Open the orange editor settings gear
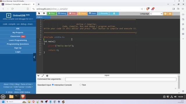This screenshot has width=186, height=104. pyautogui.click(x=170, y=14)
